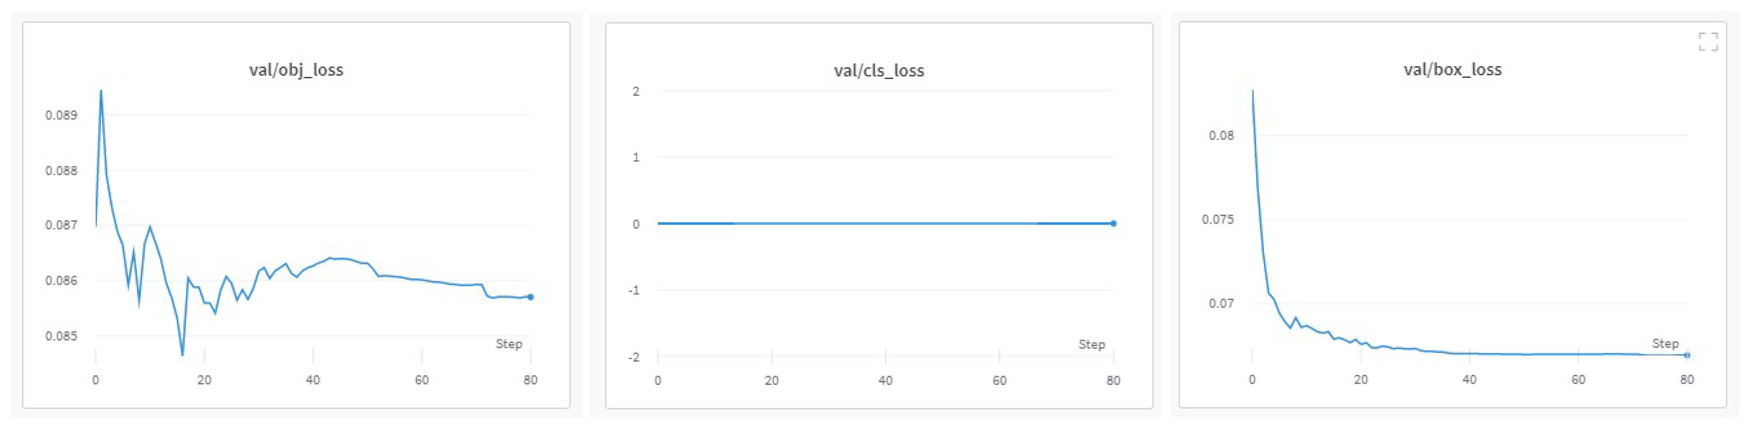Click the val/obj_loss chart title
This screenshot has width=1748, height=428.
click(x=296, y=70)
